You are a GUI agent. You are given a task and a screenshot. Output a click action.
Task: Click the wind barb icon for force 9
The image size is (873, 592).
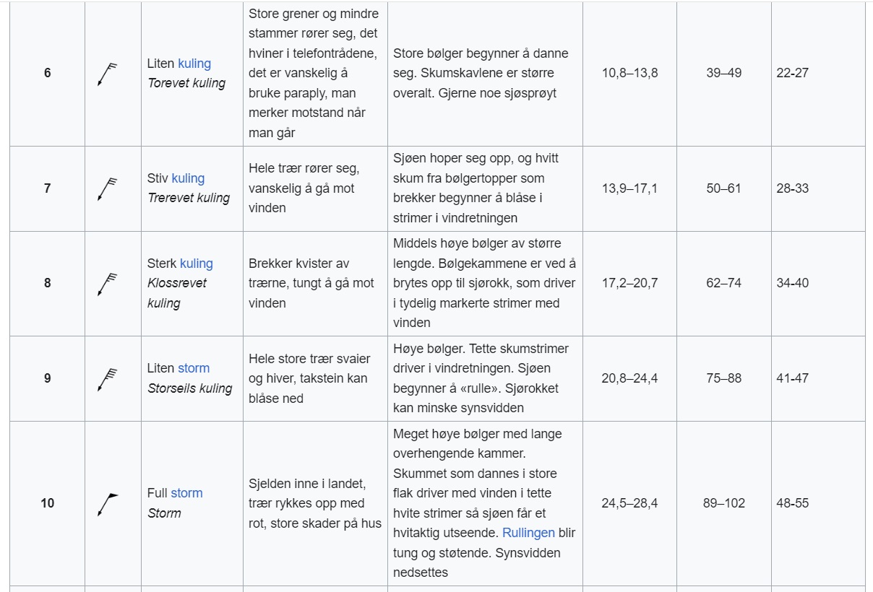pos(107,379)
